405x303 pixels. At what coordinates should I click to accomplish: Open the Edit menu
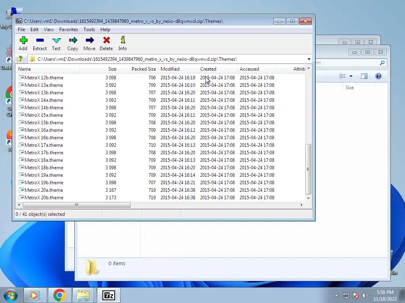(x=34, y=29)
